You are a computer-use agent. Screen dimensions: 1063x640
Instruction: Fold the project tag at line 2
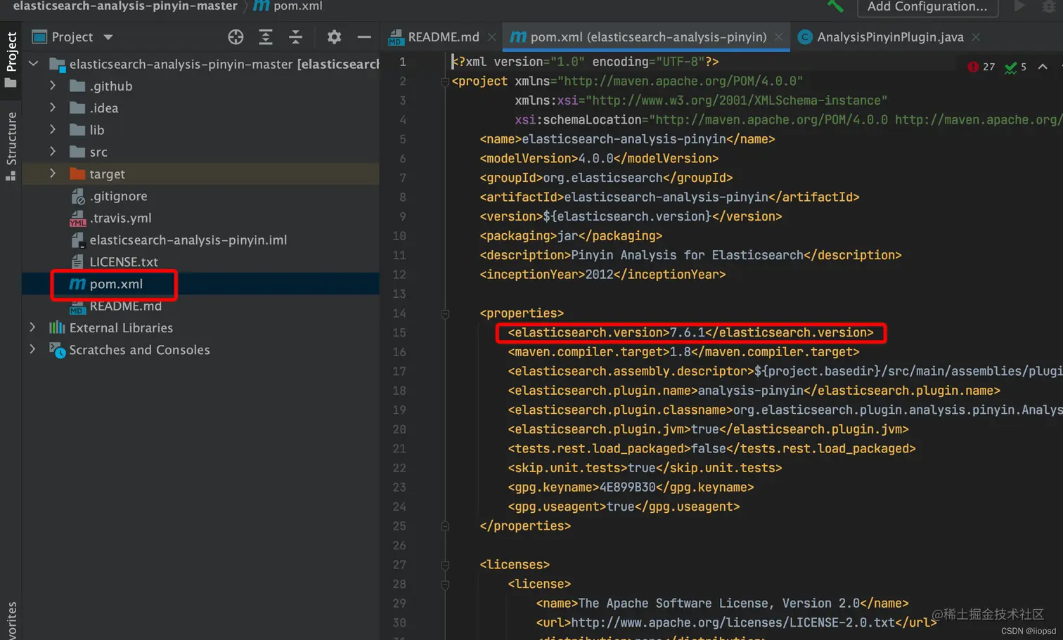click(x=445, y=81)
